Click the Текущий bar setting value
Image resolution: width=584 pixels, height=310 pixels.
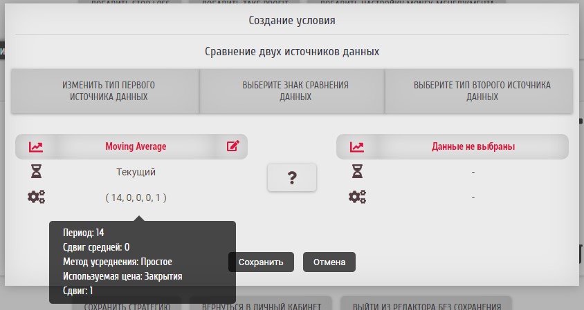136,172
